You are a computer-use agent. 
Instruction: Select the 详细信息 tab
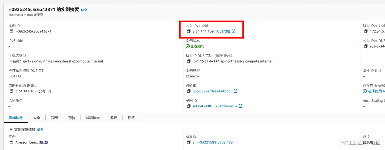pos(16,118)
